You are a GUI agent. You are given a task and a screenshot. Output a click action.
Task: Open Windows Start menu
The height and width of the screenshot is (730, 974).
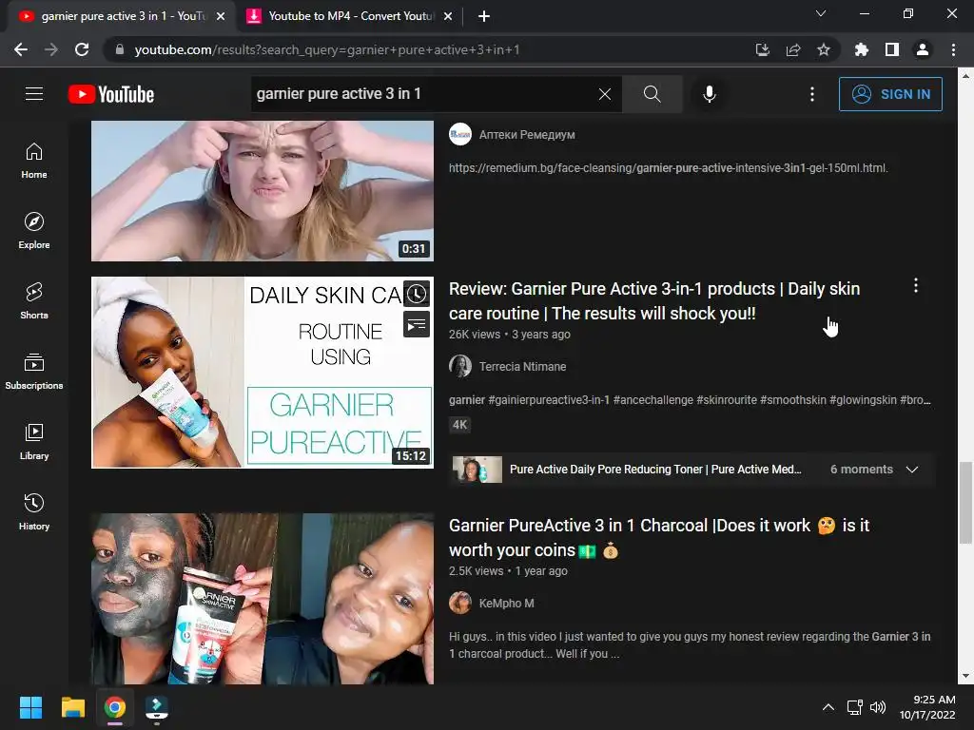coord(30,707)
